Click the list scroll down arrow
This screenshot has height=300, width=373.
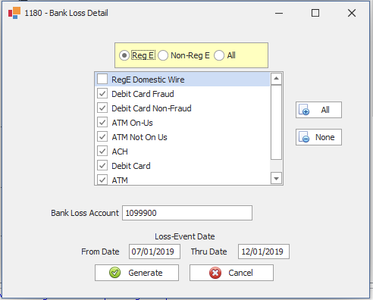[x=276, y=179]
